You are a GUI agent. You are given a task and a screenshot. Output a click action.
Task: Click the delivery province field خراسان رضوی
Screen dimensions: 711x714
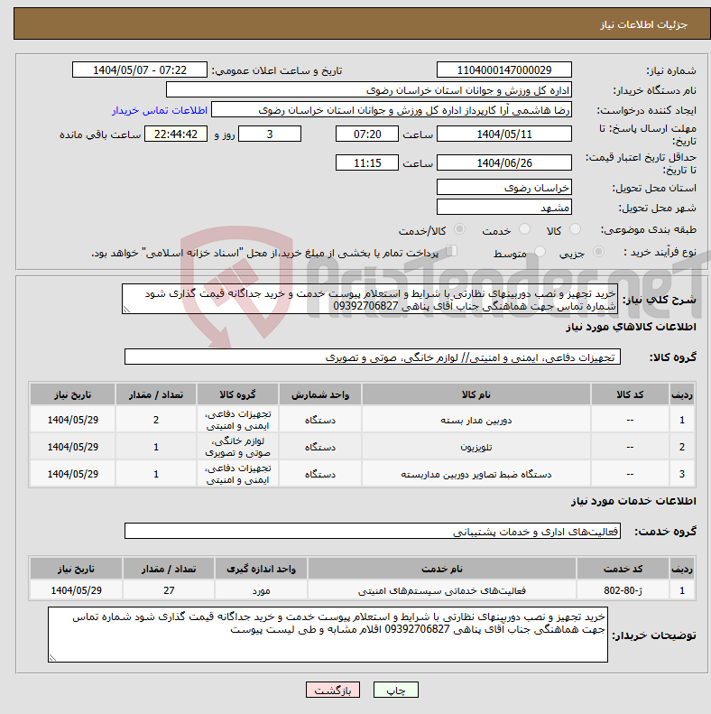pyautogui.click(x=503, y=187)
